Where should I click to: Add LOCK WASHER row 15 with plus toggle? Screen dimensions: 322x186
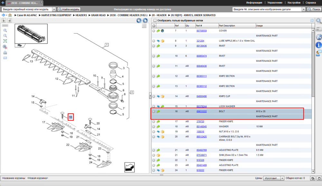[154, 107]
